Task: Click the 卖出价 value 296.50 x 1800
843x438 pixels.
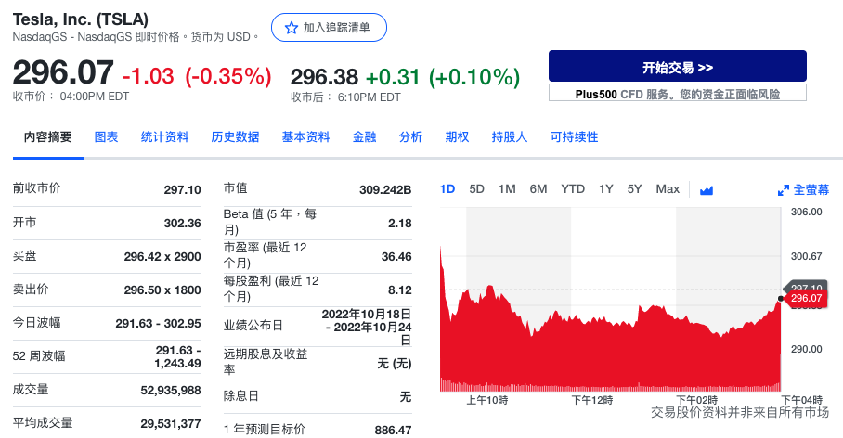Action: [x=162, y=290]
